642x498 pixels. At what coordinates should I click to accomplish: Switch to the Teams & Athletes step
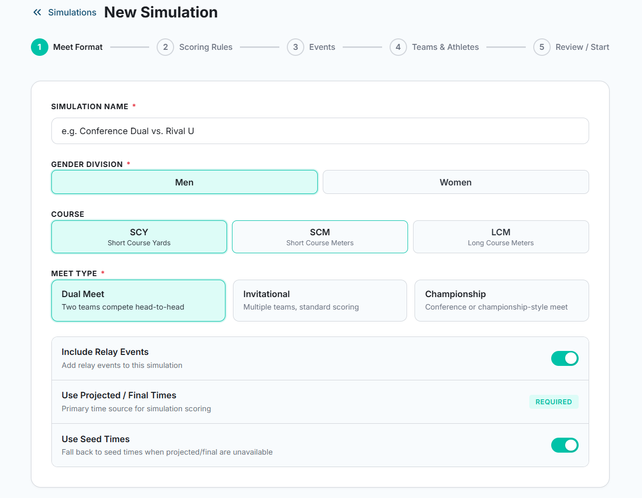(445, 47)
